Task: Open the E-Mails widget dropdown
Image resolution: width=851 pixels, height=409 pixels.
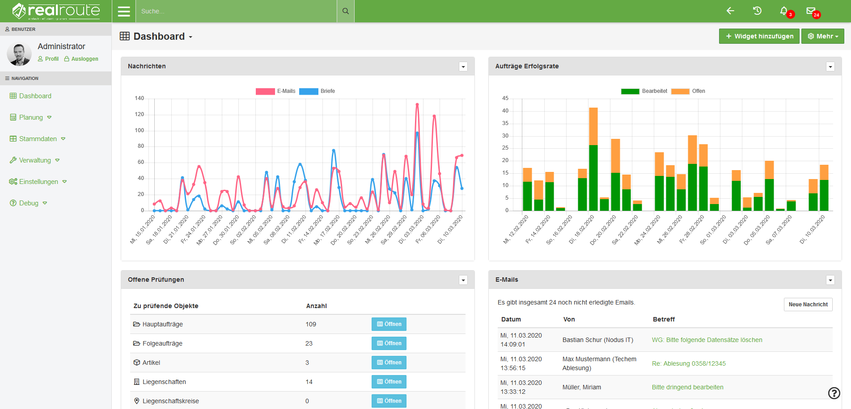Action: pos(830,280)
